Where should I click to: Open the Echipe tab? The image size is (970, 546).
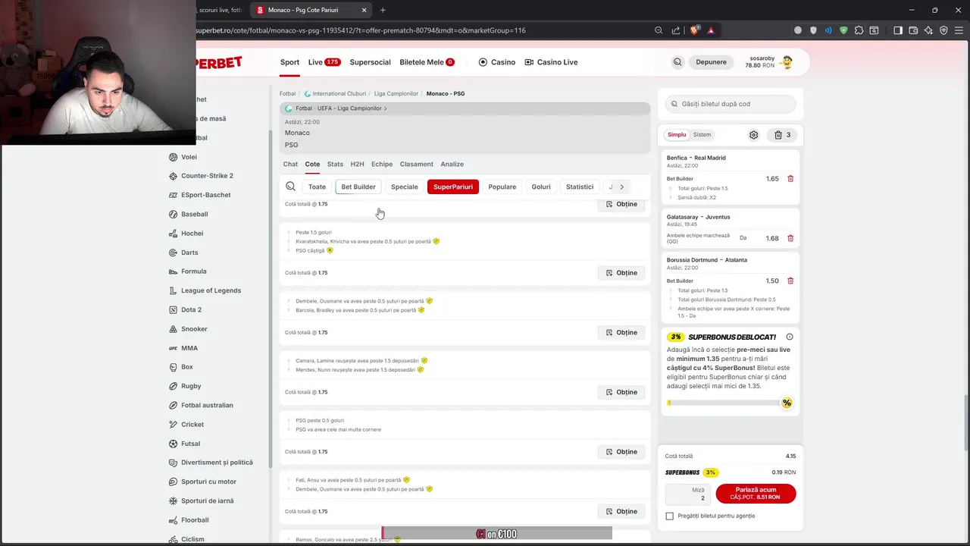pos(382,164)
